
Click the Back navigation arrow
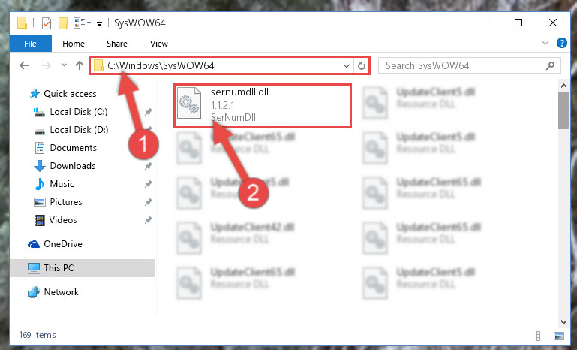[x=24, y=65]
